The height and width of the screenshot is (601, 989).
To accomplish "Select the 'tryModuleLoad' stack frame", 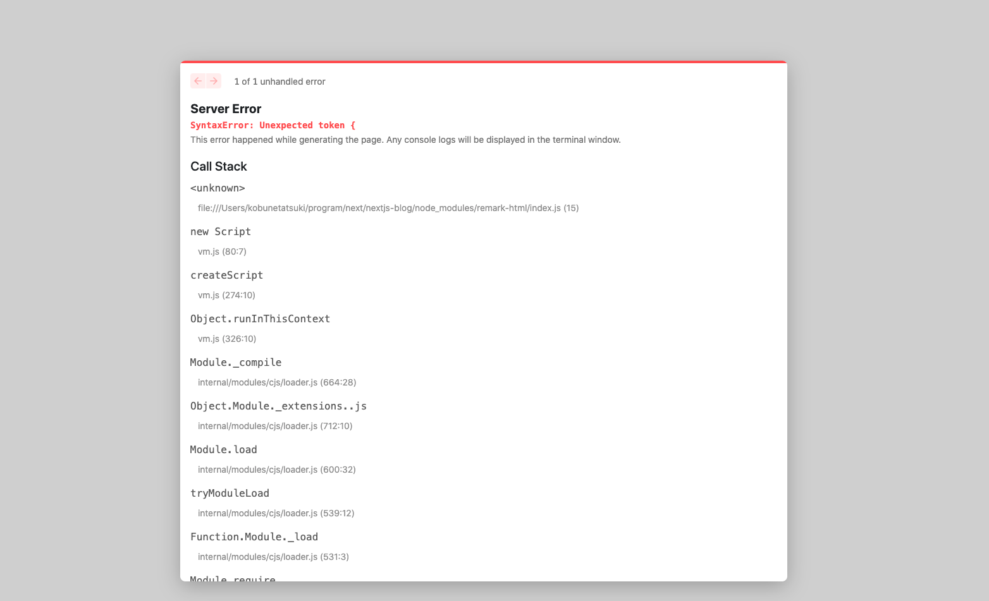I will tap(230, 494).
